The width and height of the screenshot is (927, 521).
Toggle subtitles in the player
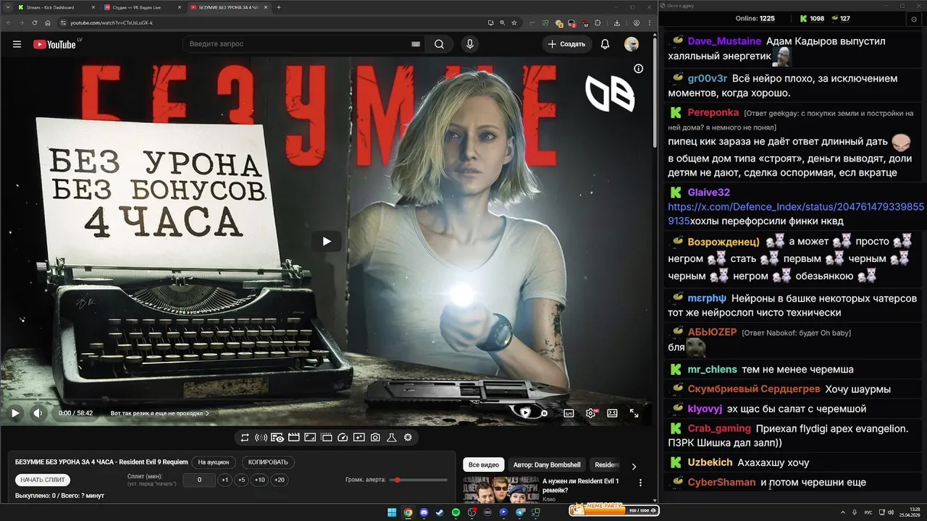click(569, 413)
